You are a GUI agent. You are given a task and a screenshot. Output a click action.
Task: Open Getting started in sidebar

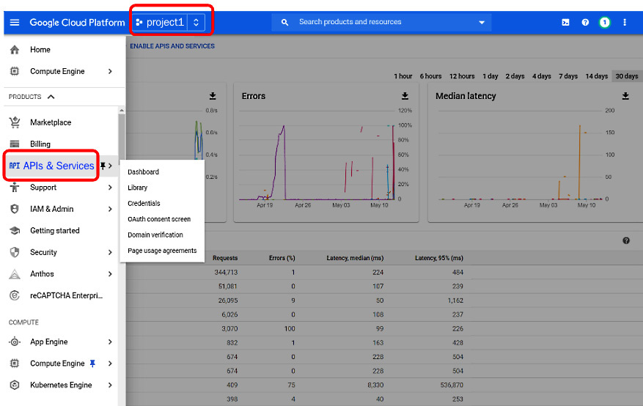[54, 231]
